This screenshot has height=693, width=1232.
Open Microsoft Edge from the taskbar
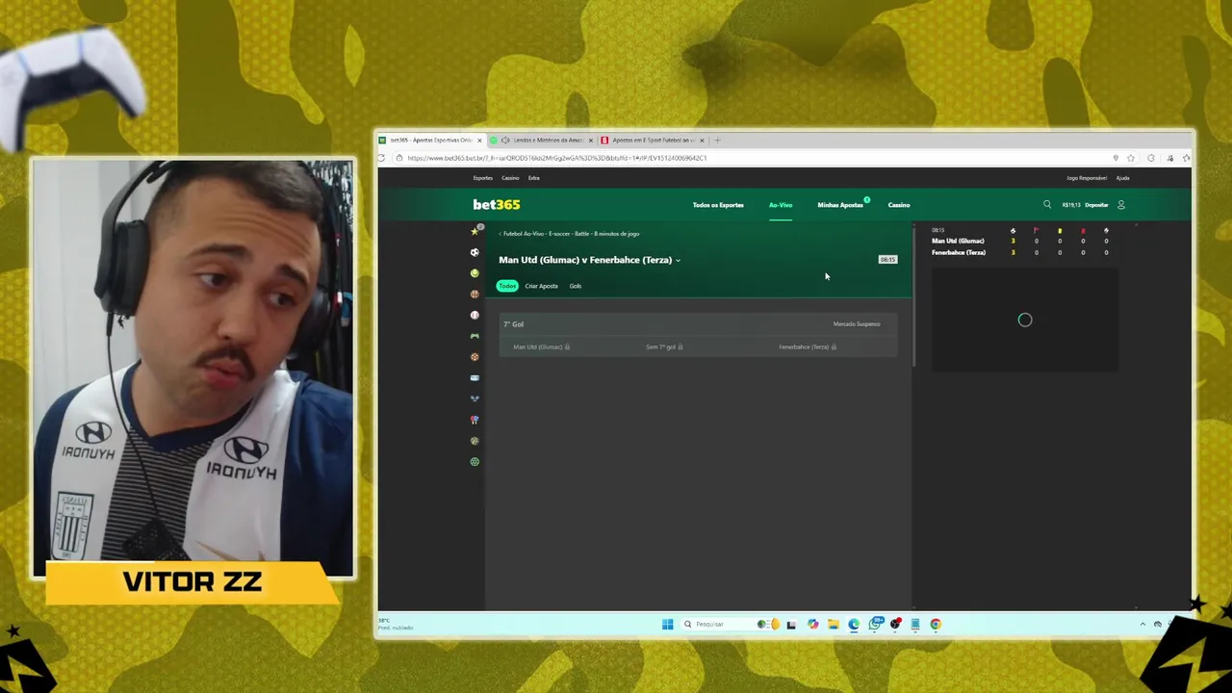click(854, 624)
